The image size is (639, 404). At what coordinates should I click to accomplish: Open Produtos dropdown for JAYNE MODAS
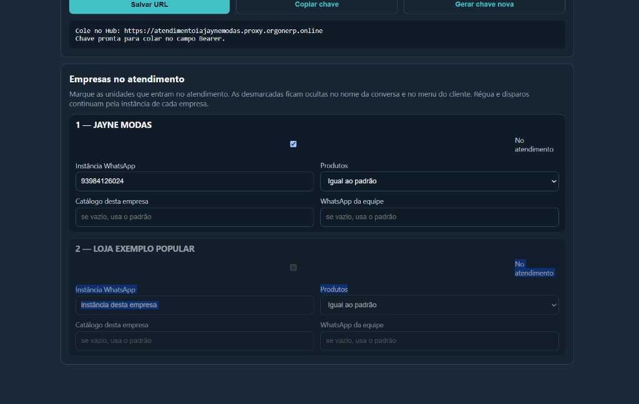click(x=439, y=181)
